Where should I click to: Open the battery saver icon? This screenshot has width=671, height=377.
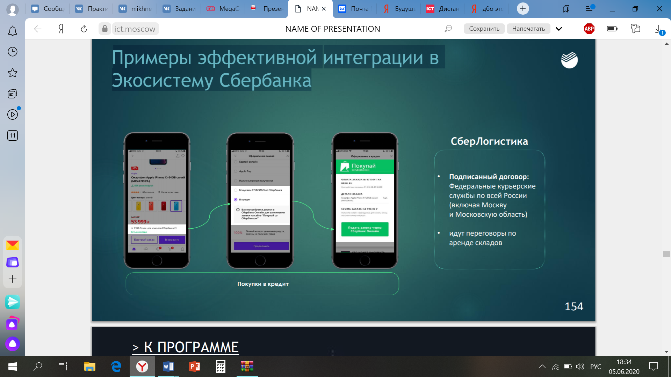612,29
